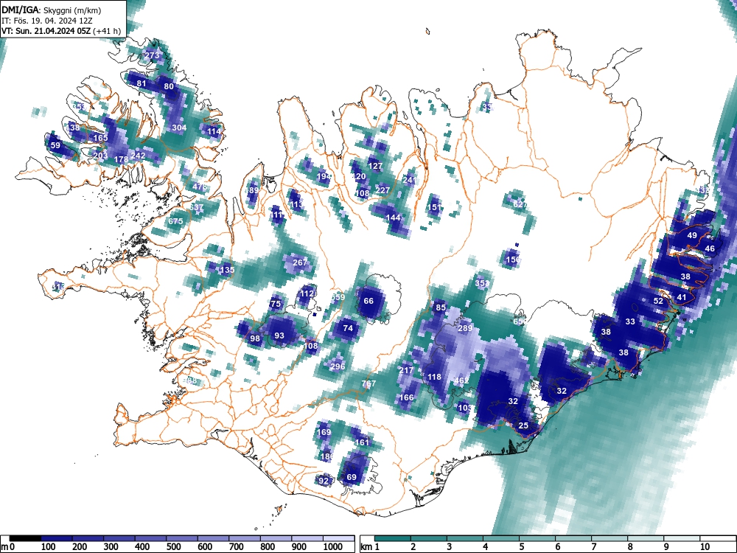This screenshot has height=553, width=737.
Task: Click the 127 visibility label
Action: click(x=375, y=166)
